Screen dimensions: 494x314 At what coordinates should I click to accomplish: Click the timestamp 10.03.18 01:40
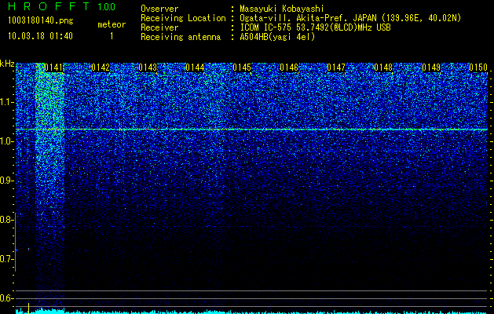40,36
